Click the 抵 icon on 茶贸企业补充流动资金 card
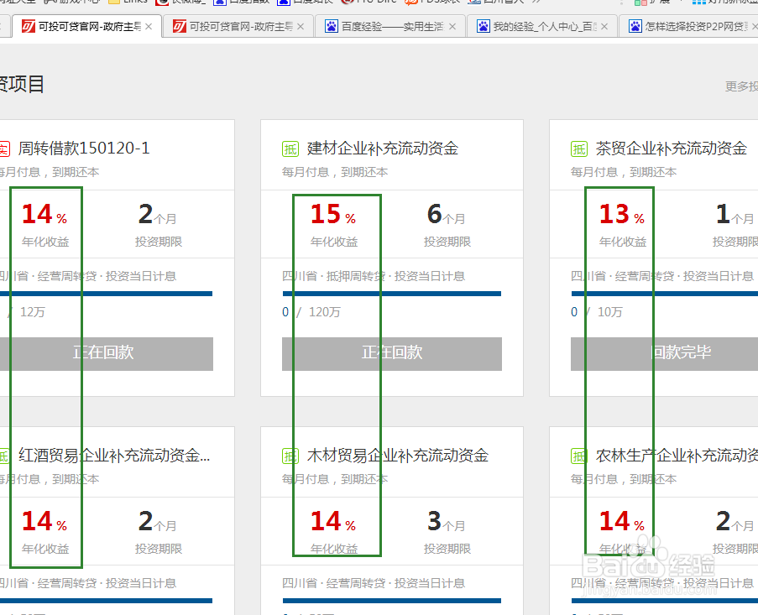Image resolution: width=758 pixels, height=615 pixels. [579, 148]
